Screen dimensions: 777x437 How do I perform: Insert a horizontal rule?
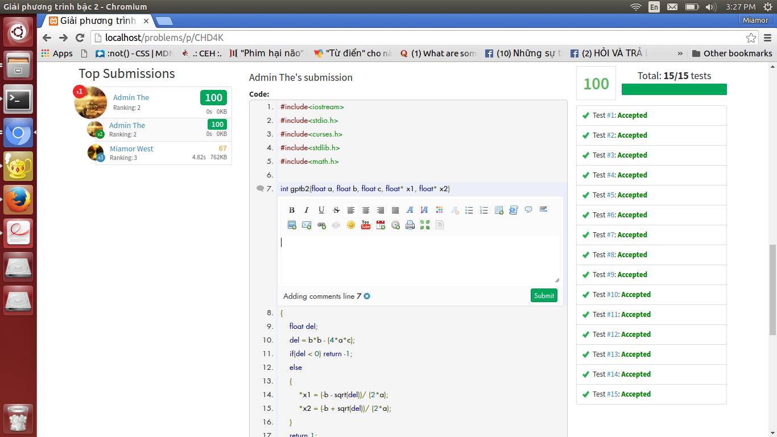pos(543,210)
